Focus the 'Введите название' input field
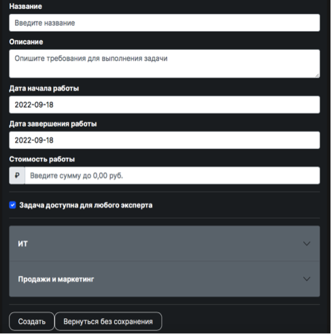Image resolution: width=331 pixels, height=334 pixels. tap(164, 23)
